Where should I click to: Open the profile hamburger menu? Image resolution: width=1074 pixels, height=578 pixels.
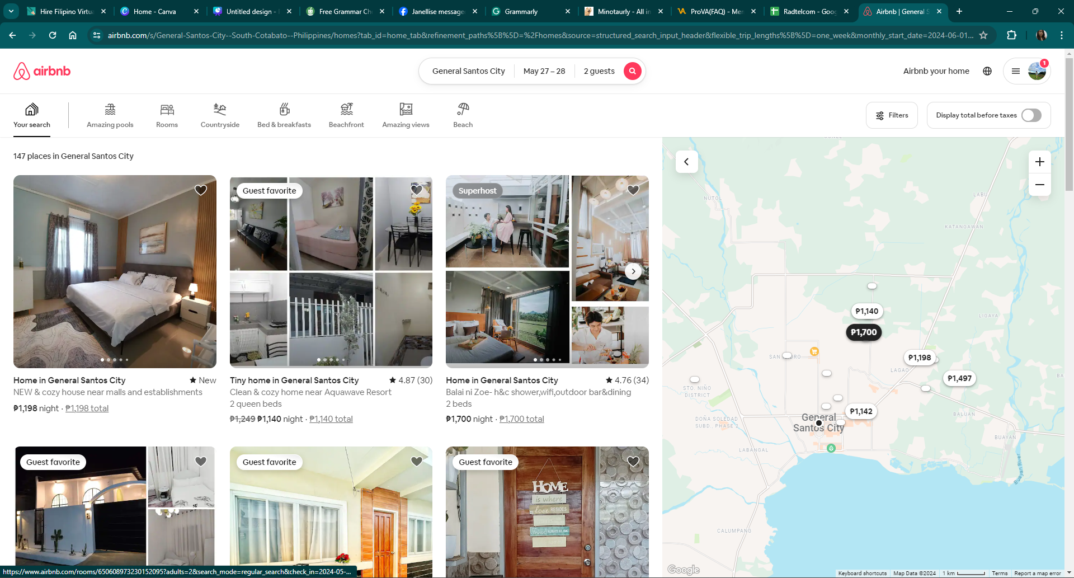(1016, 71)
